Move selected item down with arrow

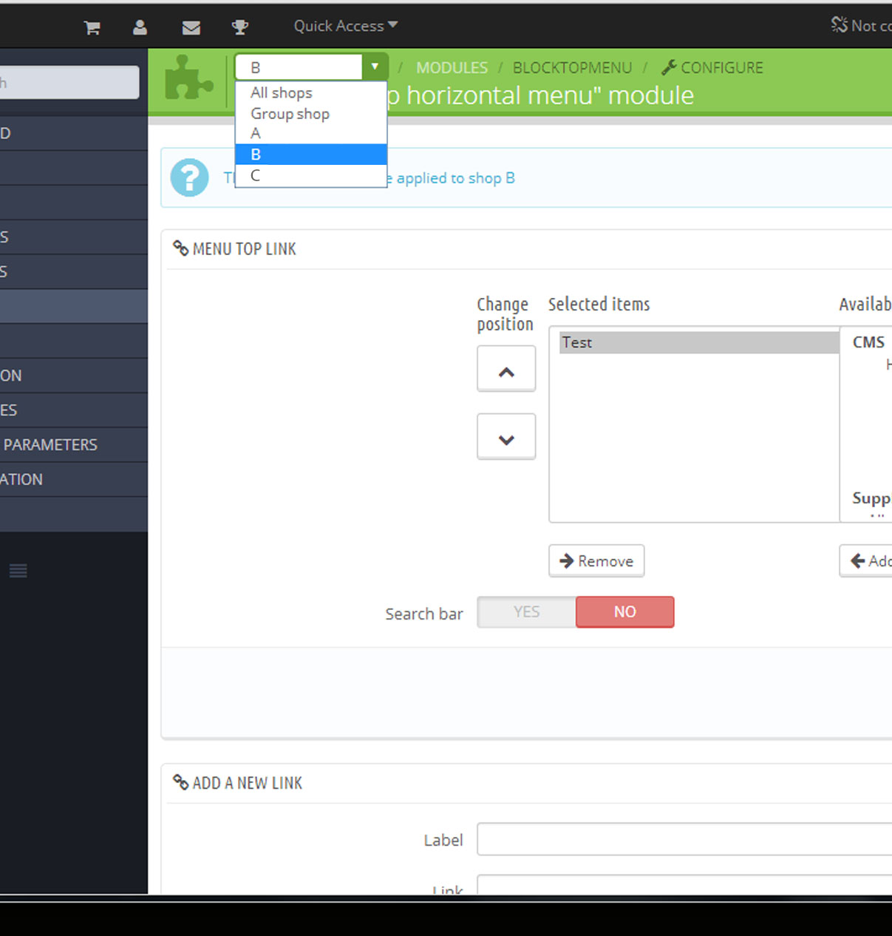(506, 437)
